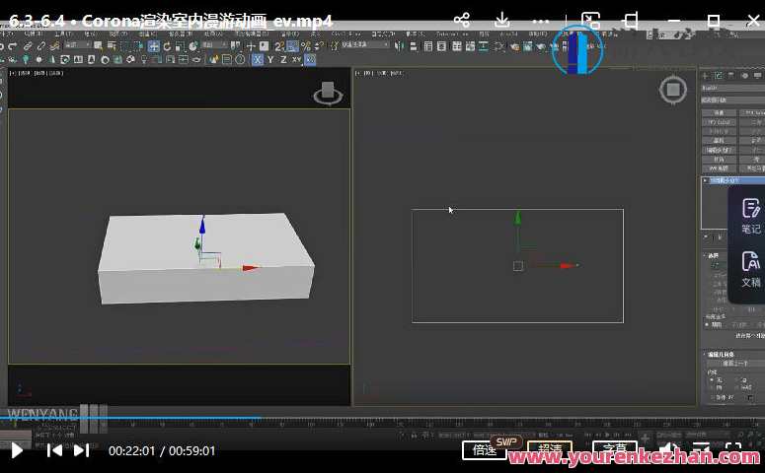This screenshot has width=765, height=473.
Task: Open the playlist icon in player controls
Action: [x=702, y=450]
